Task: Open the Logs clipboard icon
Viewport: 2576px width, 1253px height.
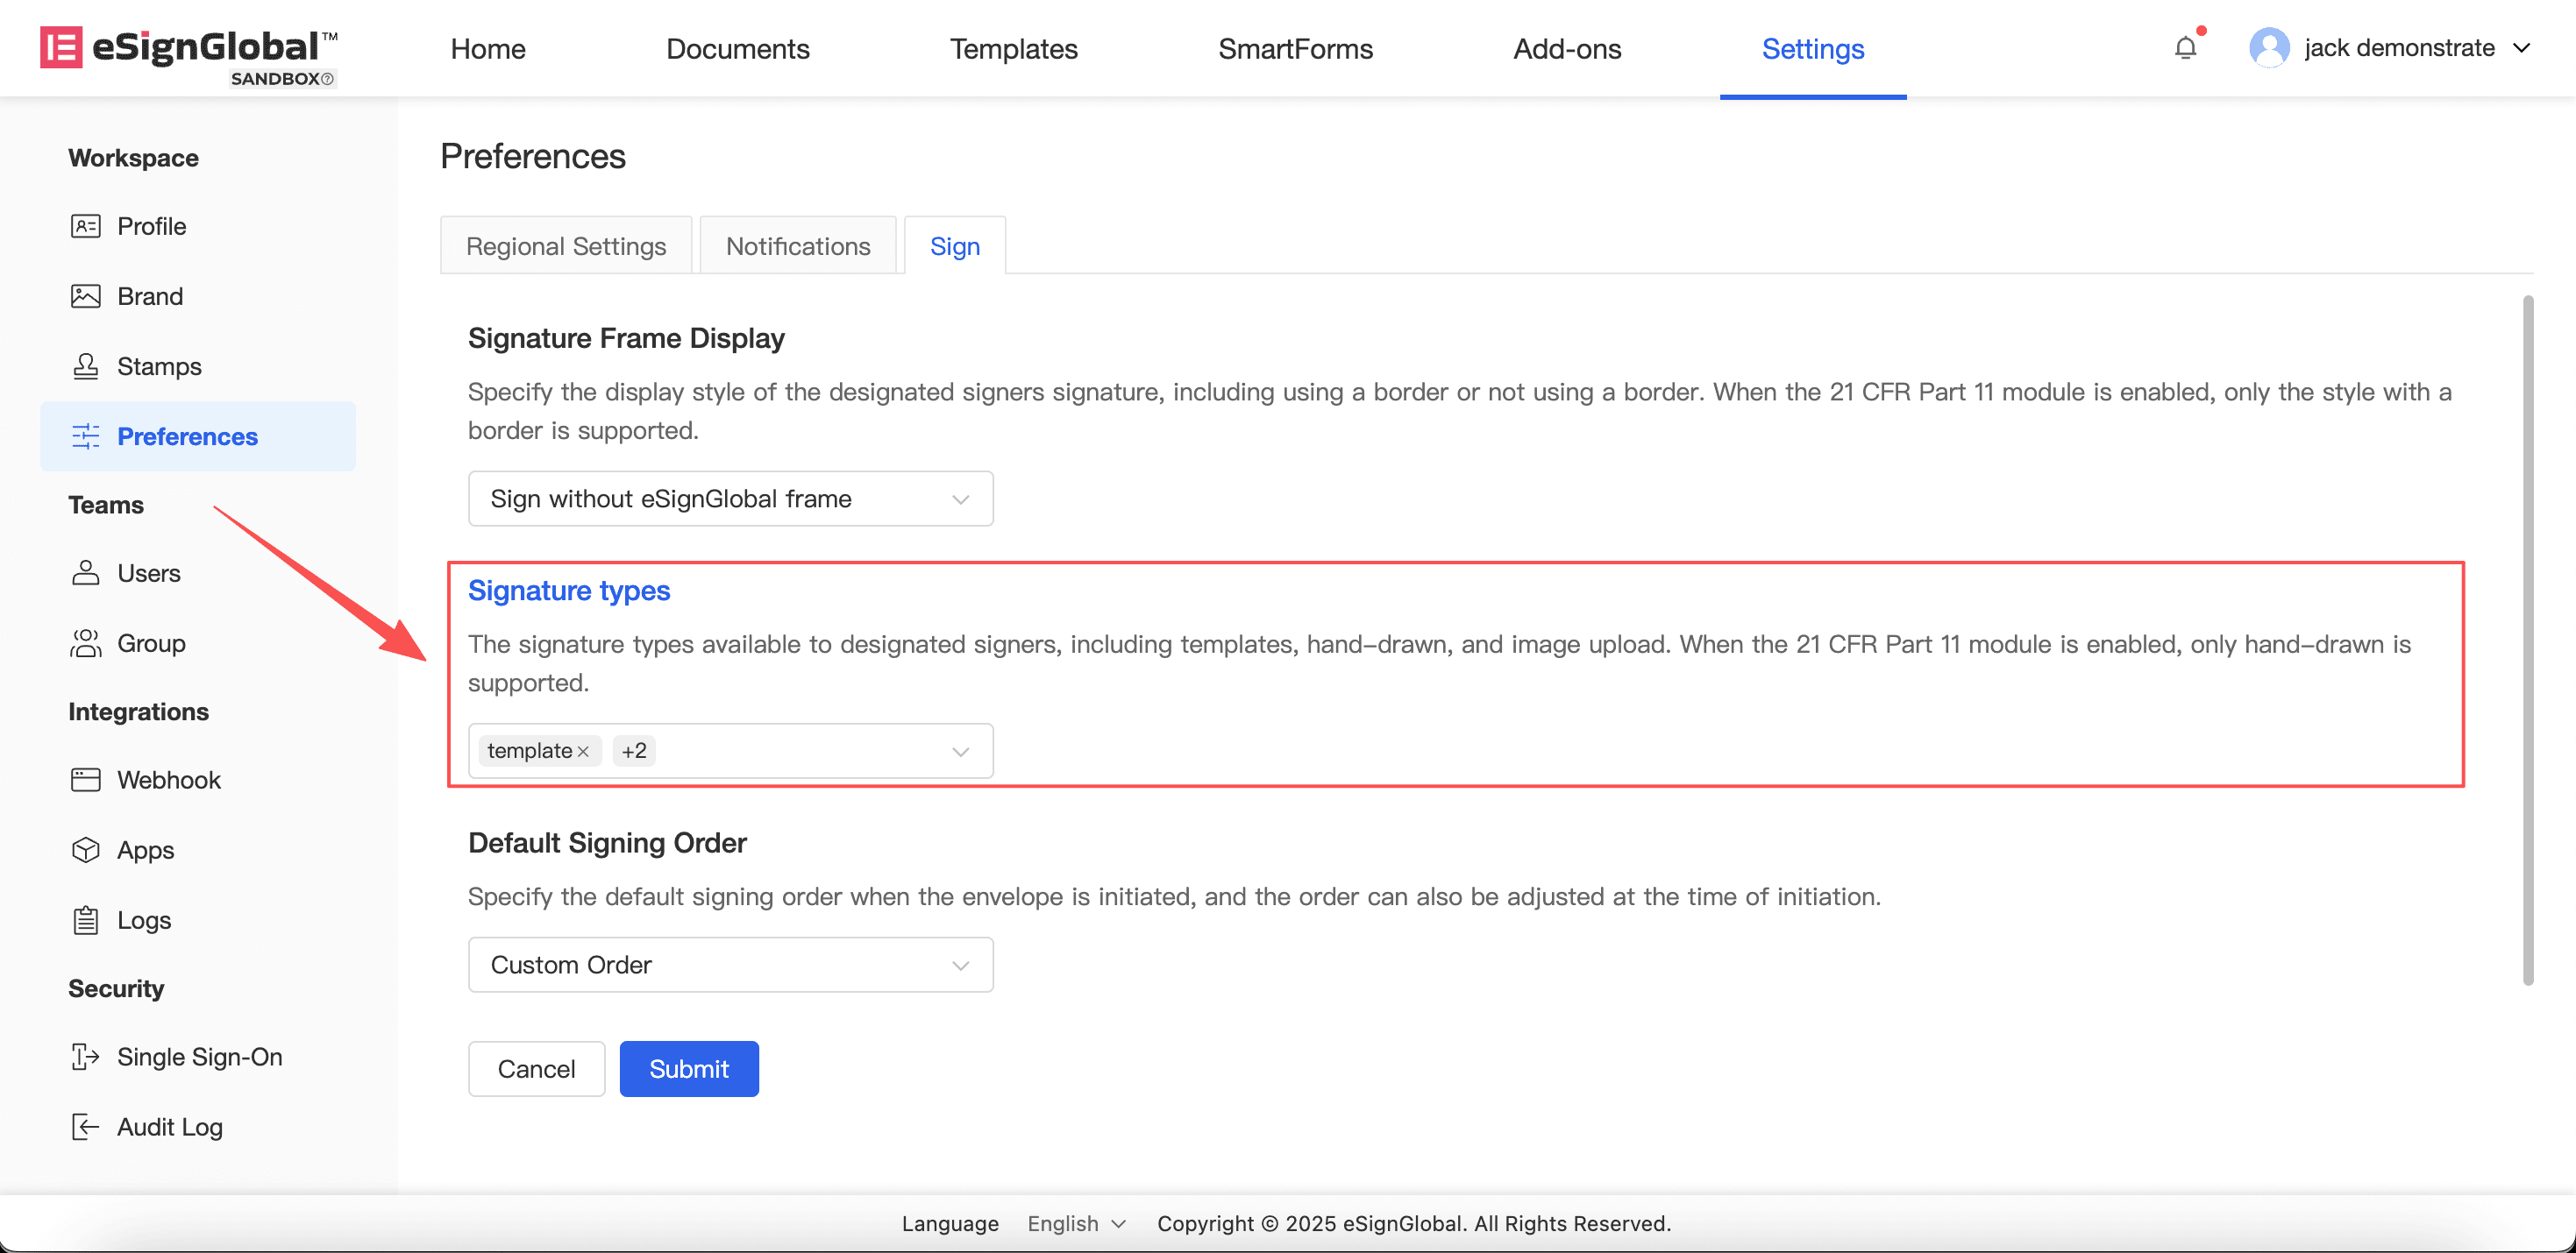Action: [86, 919]
